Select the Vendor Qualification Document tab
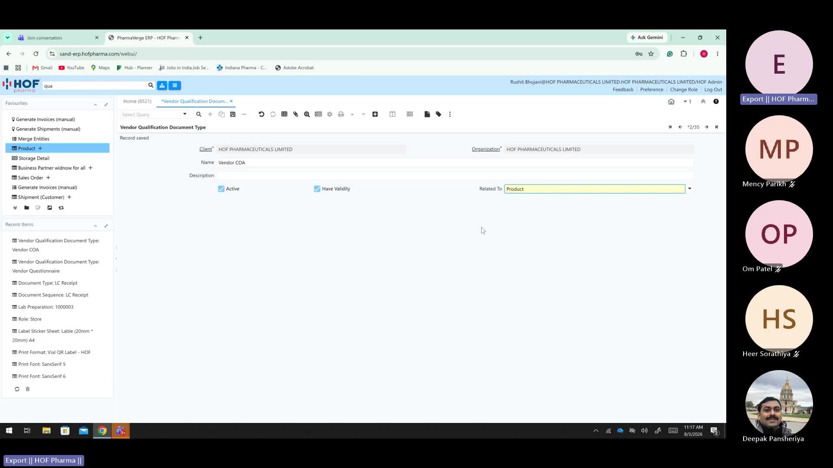Screen dimensions: 833x468 pyautogui.click(x=194, y=101)
